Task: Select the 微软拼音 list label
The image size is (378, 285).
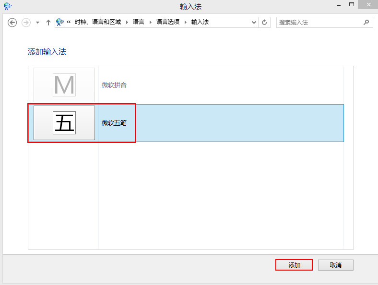Action: 114,85
